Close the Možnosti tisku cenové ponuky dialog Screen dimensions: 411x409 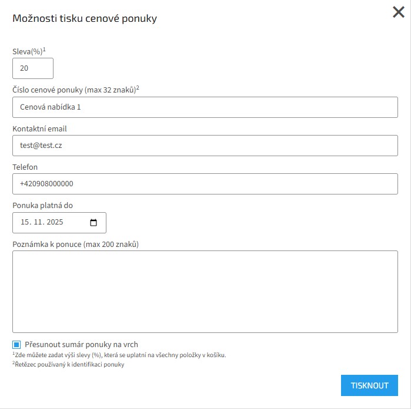coord(398,12)
